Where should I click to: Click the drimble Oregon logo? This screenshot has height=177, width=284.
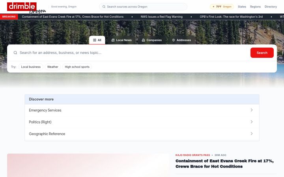click(26, 8)
